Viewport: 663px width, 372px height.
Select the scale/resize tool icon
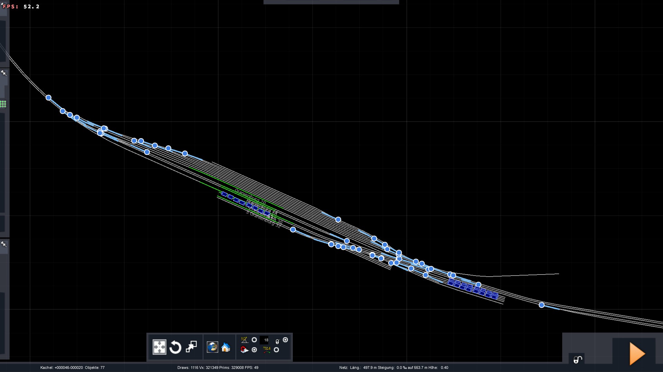pyautogui.click(x=191, y=347)
